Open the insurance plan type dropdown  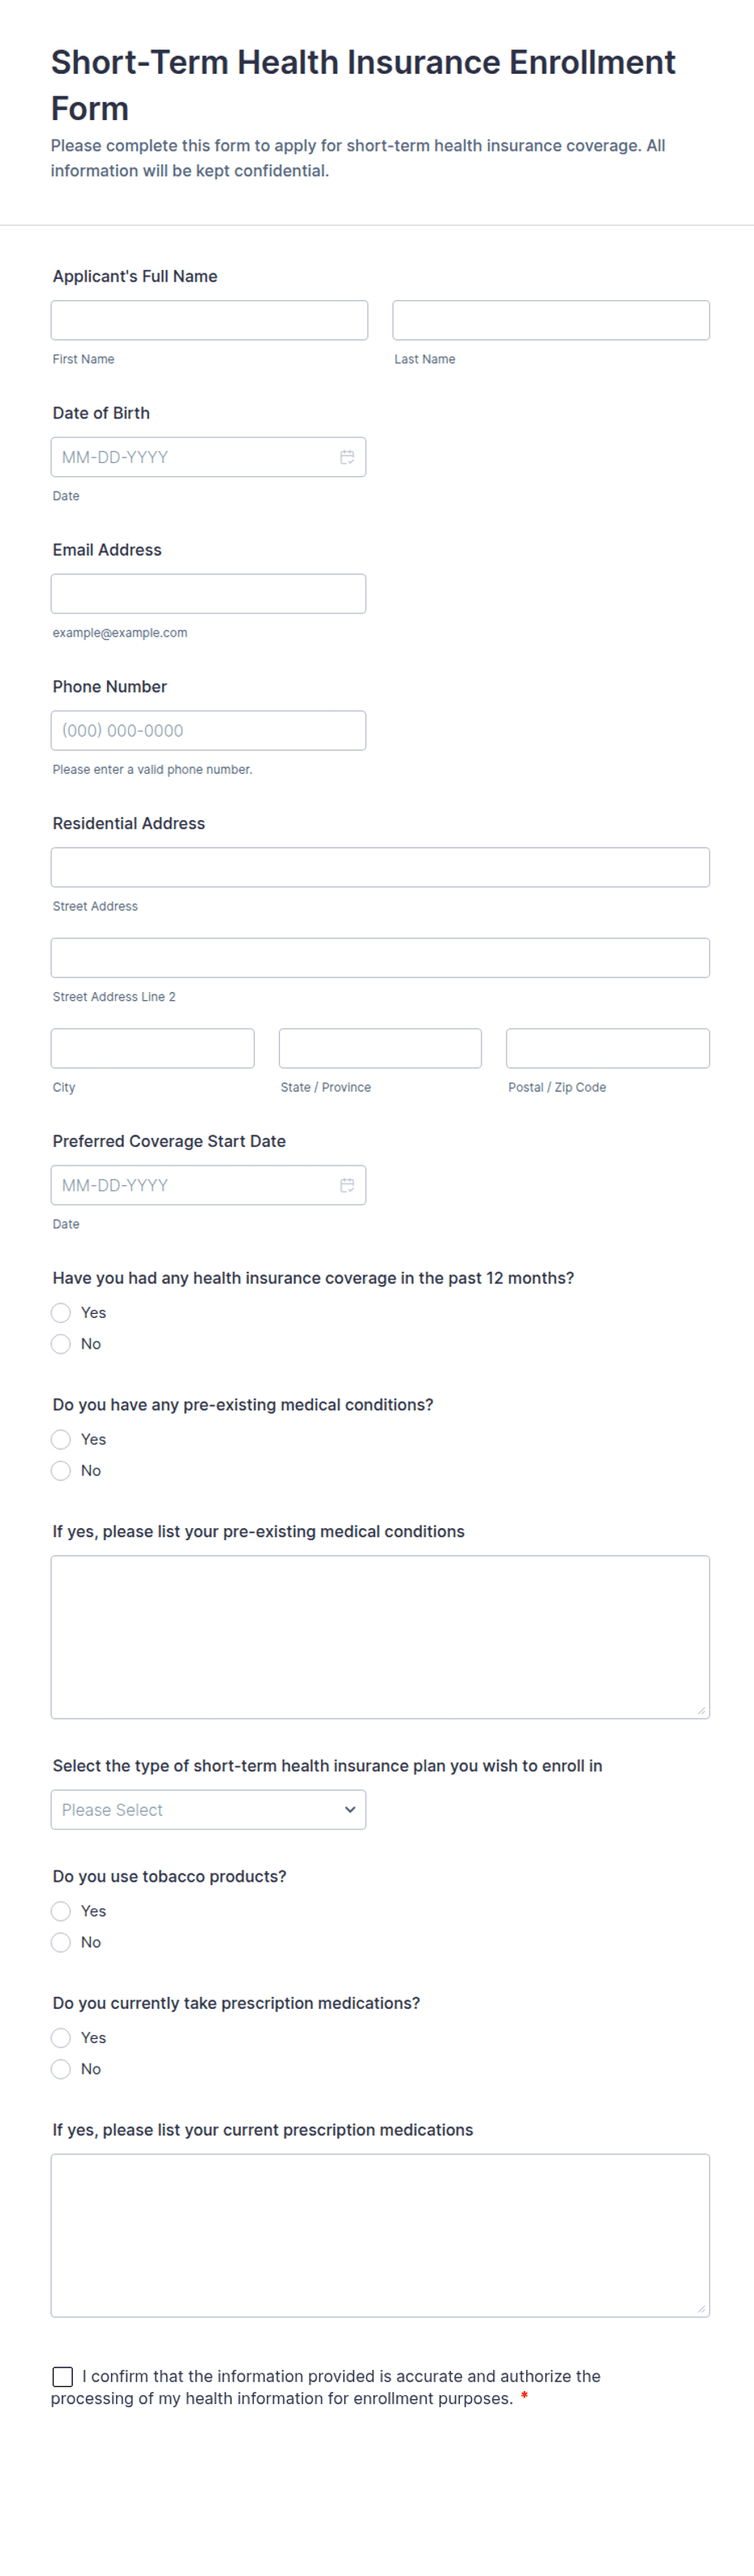point(208,1809)
